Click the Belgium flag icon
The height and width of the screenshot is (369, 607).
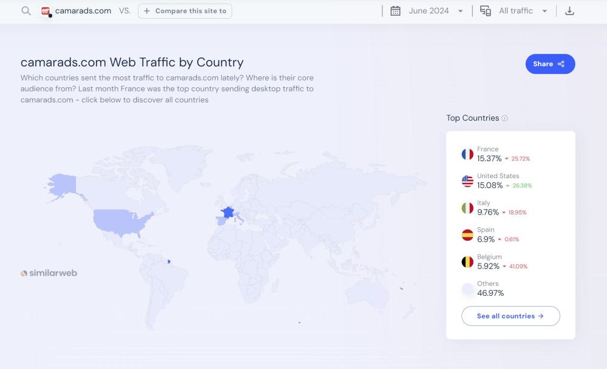467,262
